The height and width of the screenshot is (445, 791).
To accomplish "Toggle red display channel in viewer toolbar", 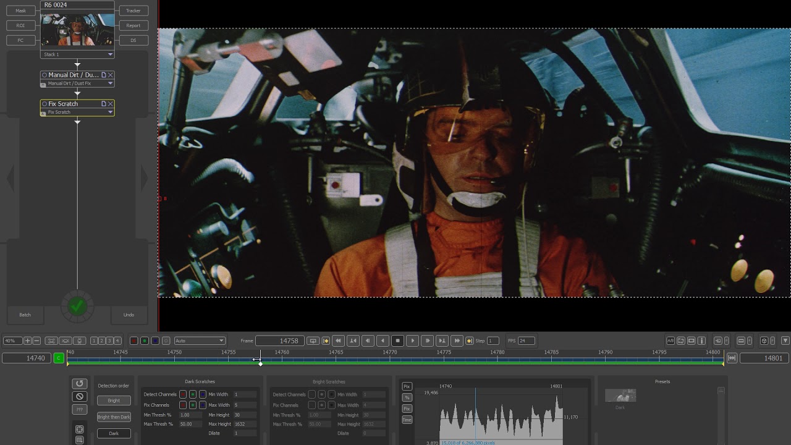I will point(133,341).
